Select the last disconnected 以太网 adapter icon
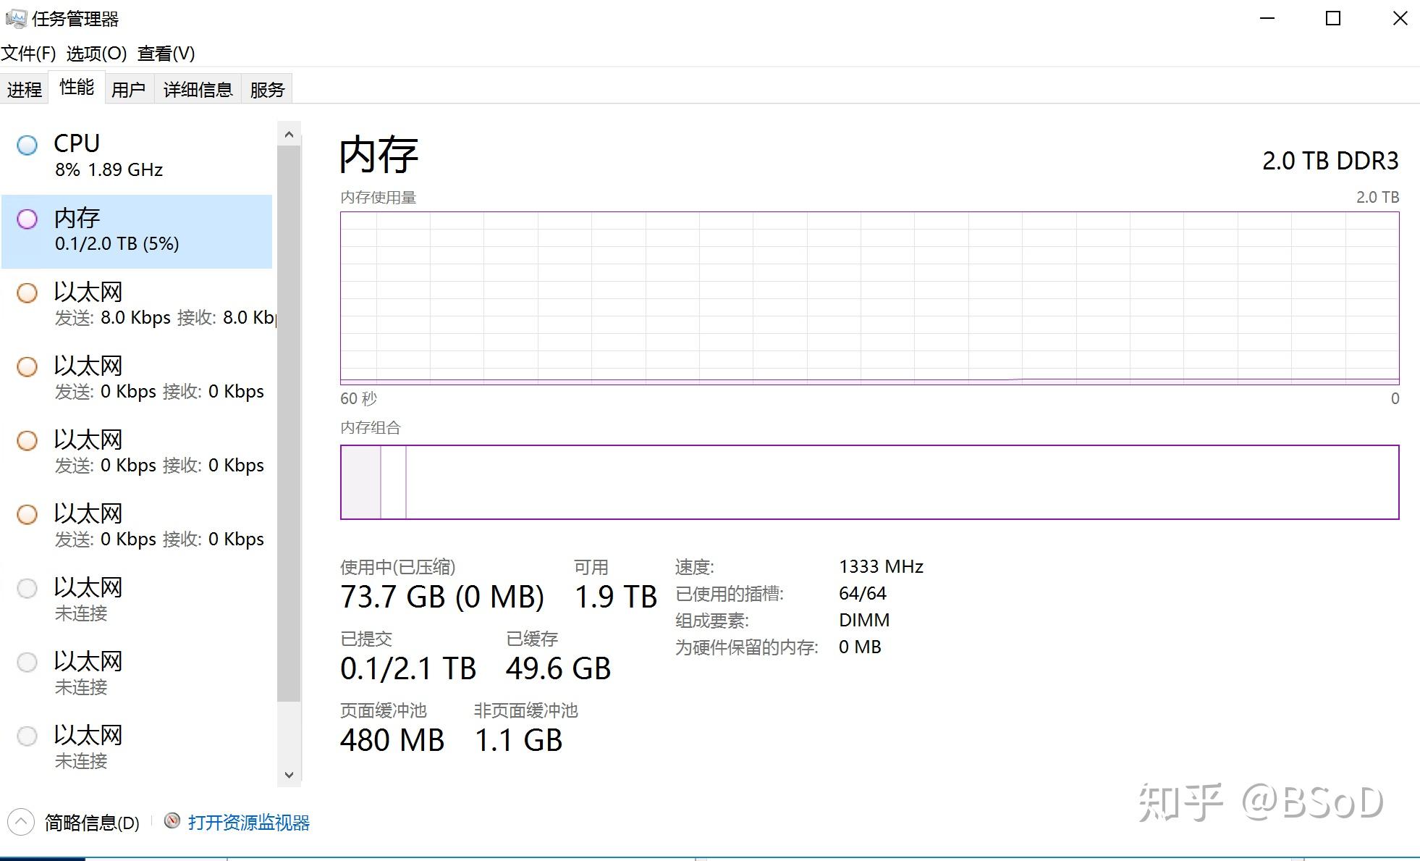Image resolution: width=1420 pixels, height=861 pixels. click(28, 736)
